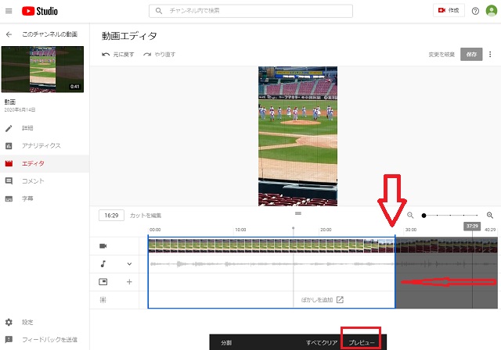Add end screen element with plus
This screenshot has height=350, width=501.
tap(129, 282)
